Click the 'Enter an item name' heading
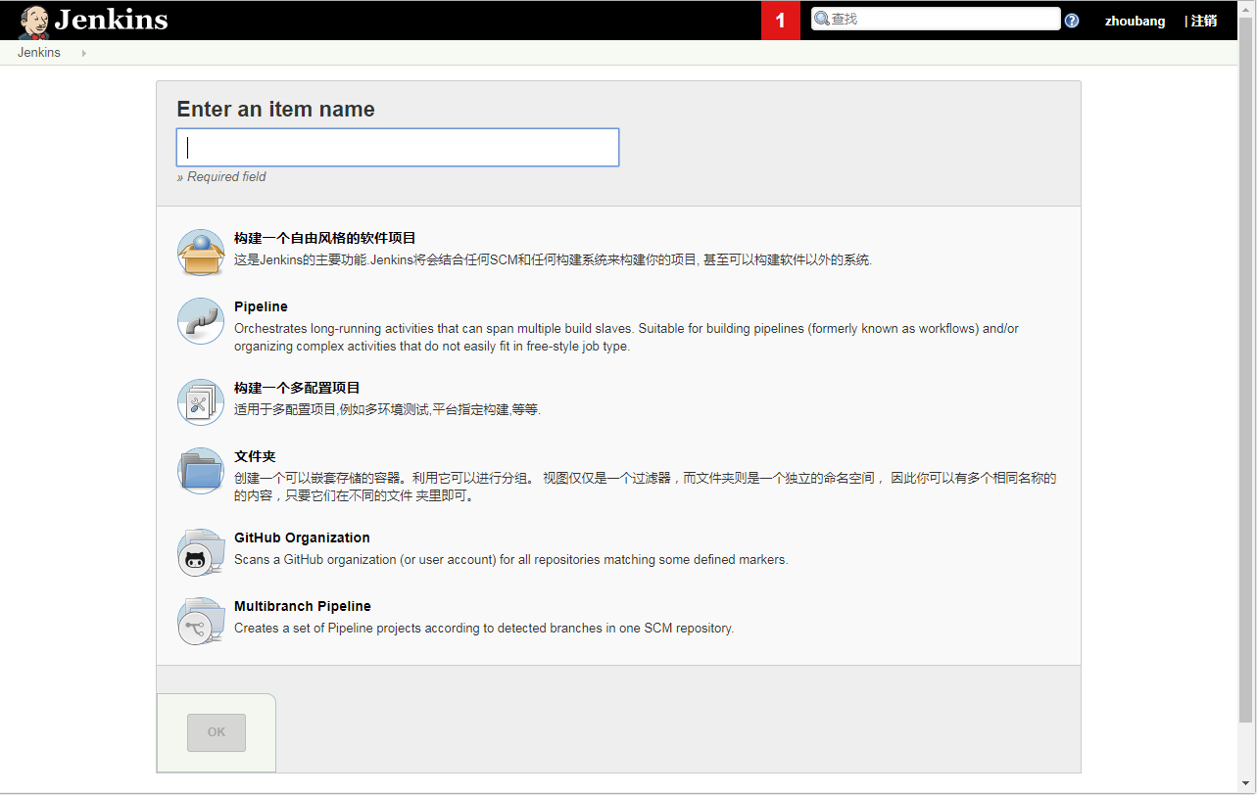The image size is (1257, 795). coord(275,109)
